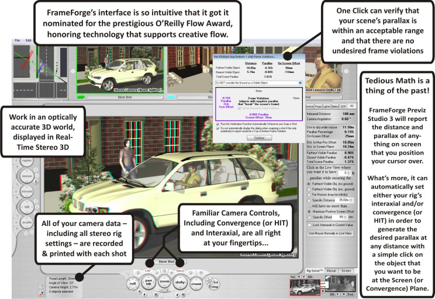Image resolution: width=435 pixels, height=299 pixels.
Task: Click Store Shot under the Stereo Camera thumbnail
Action: tap(125, 98)
